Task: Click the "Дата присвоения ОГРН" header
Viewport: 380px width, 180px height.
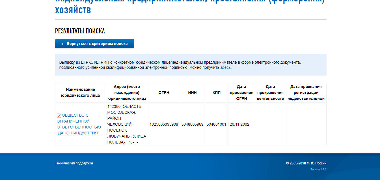Action: [241, 93]
